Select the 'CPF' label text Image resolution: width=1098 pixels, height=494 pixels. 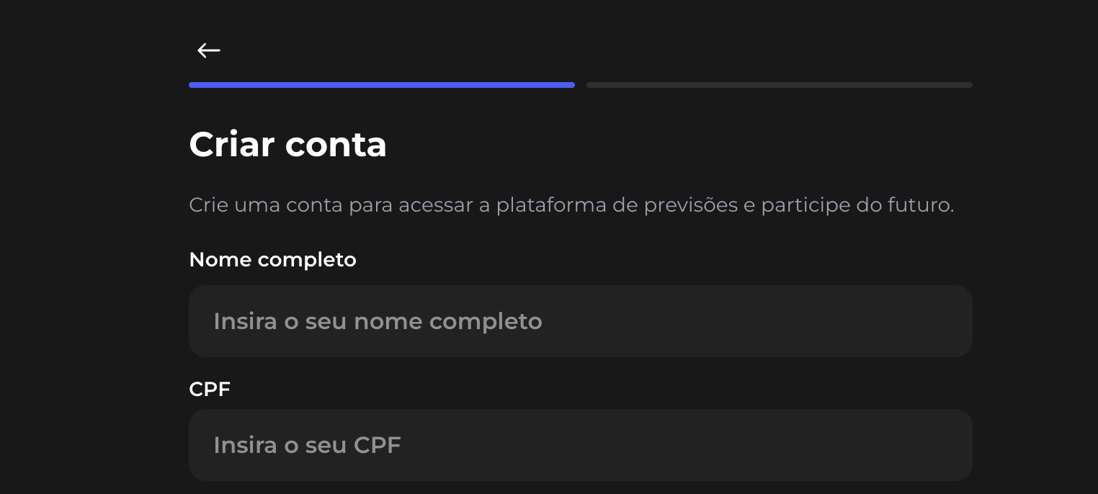210,389
